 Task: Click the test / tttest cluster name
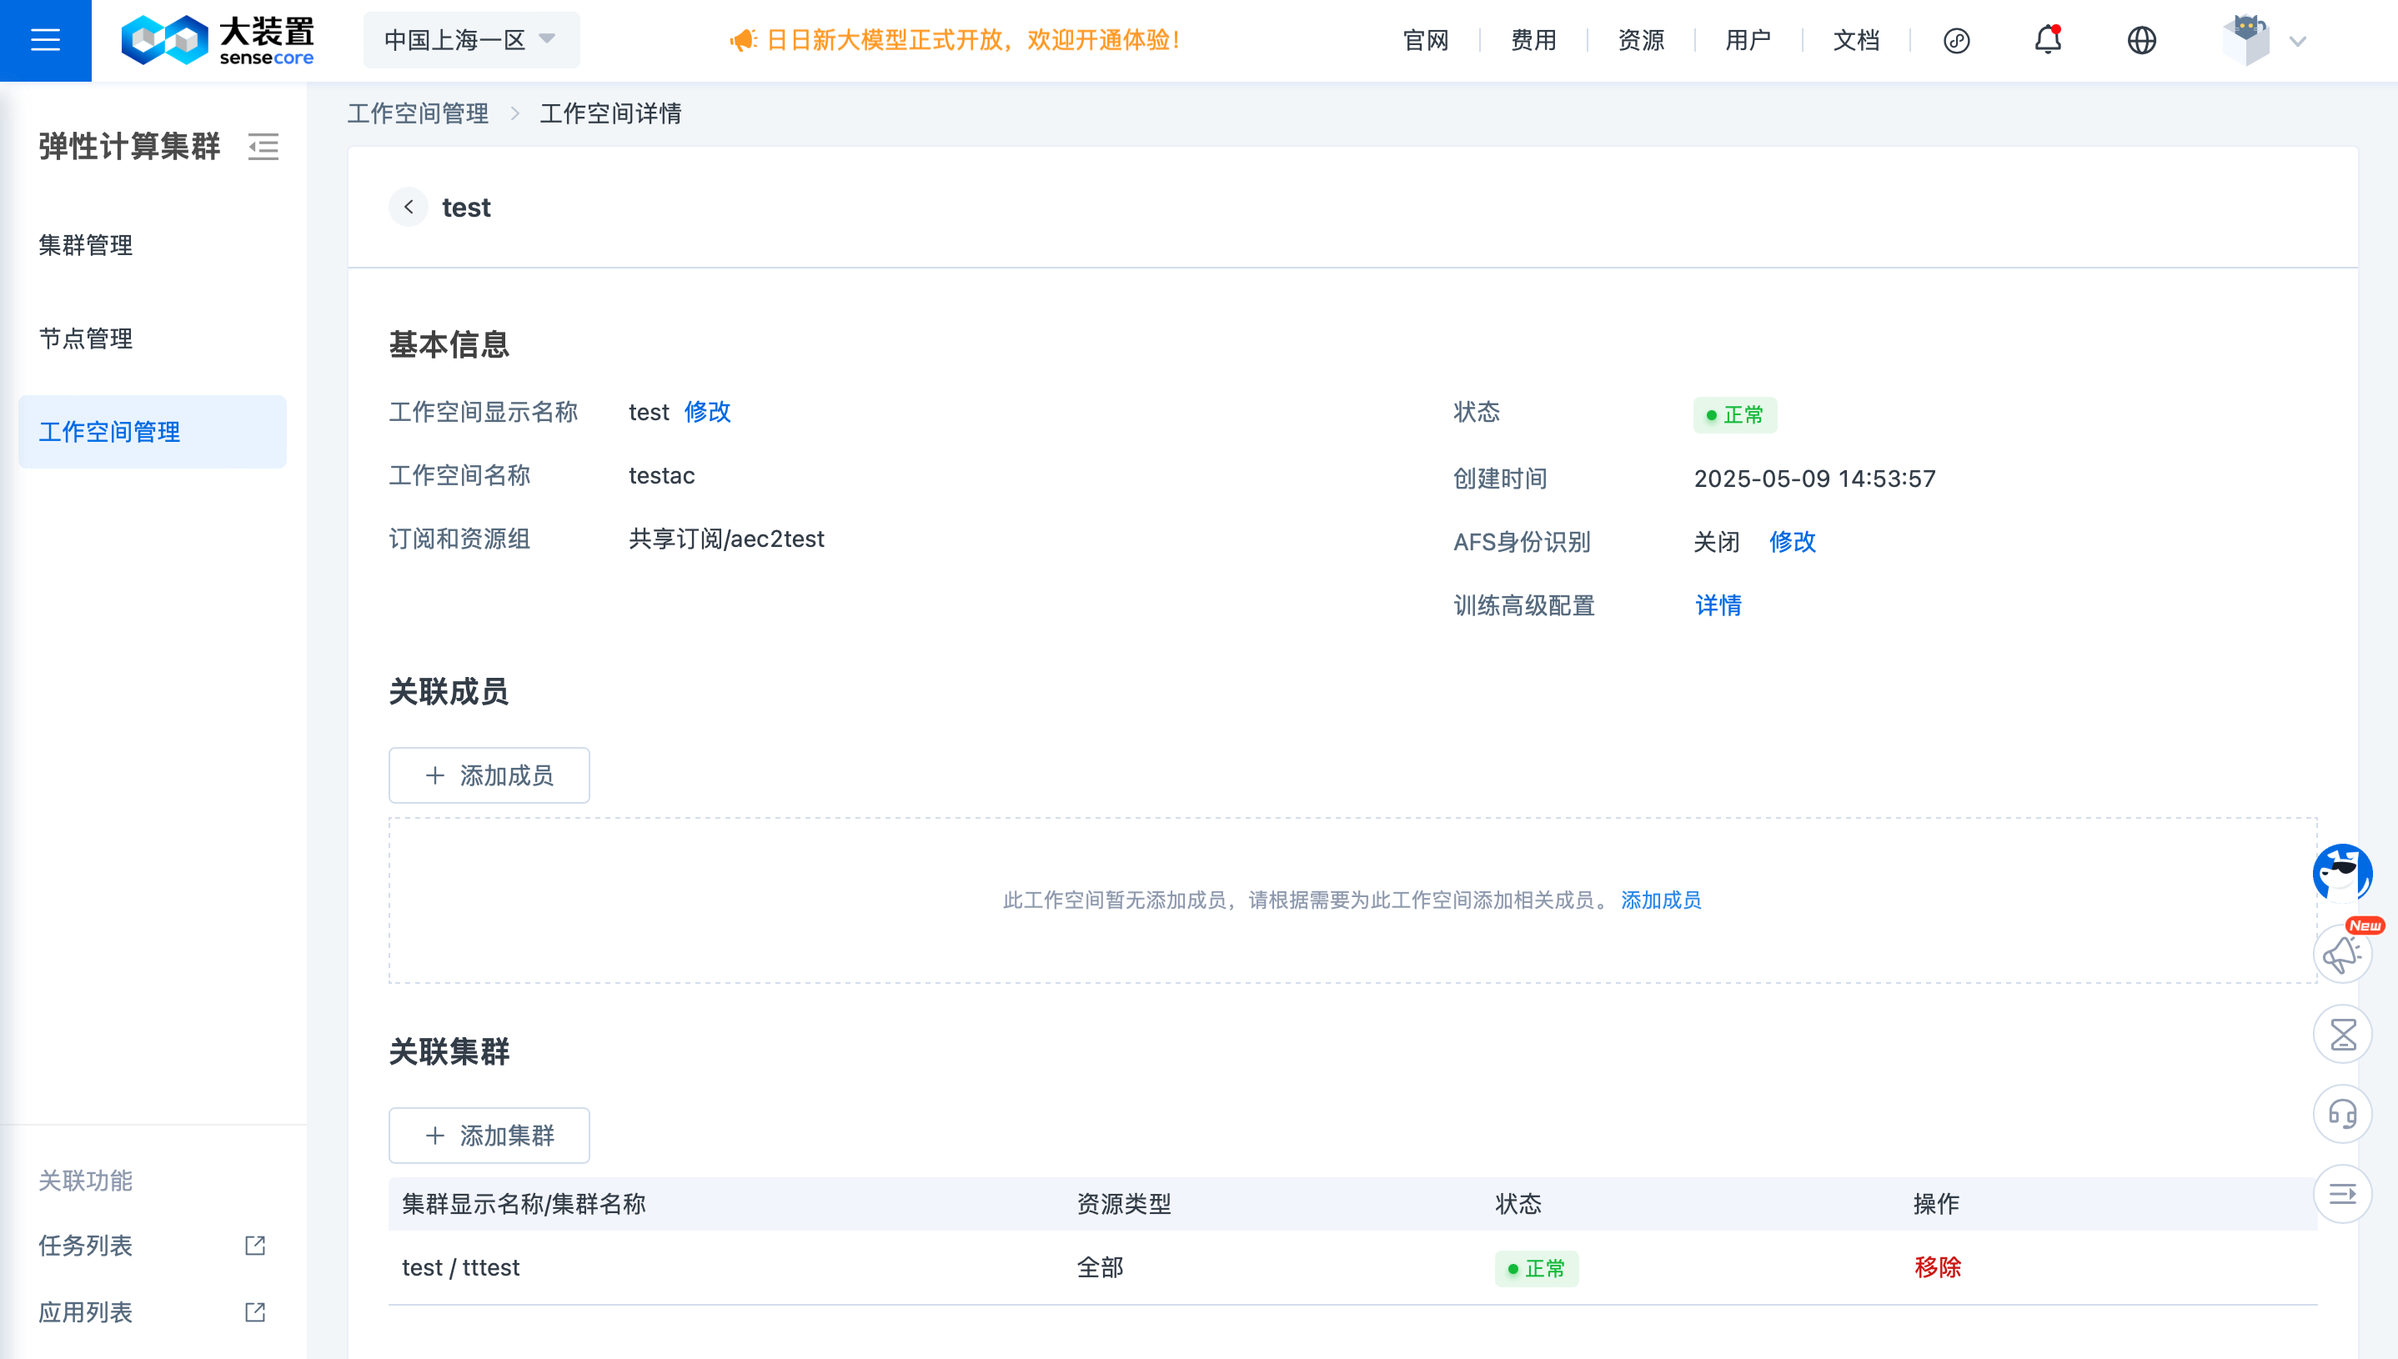(460, 1267)
